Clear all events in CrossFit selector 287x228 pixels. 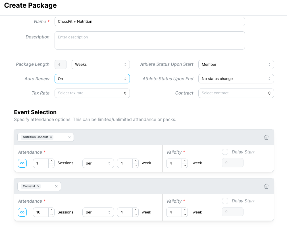click(56, 186)
